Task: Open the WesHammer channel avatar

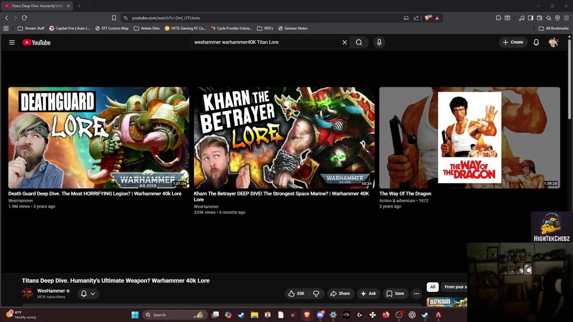Action: point(28,294)
